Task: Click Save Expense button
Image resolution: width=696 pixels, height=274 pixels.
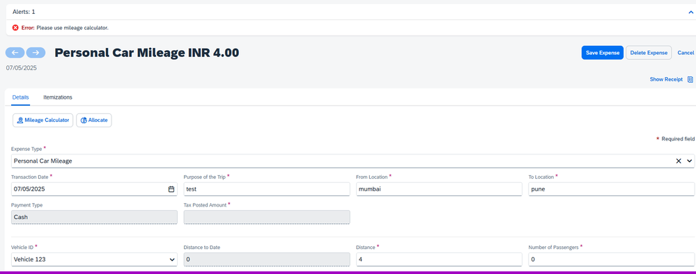Action: [603, 53]
